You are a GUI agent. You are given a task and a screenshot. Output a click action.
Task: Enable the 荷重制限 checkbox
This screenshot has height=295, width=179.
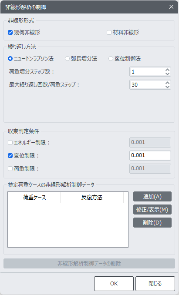pos(10,168)
